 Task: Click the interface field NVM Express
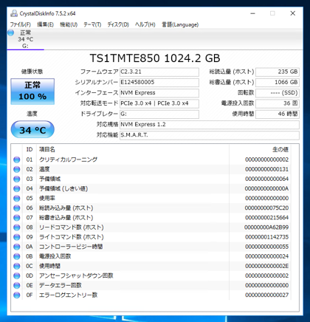[x=159, y=93]
